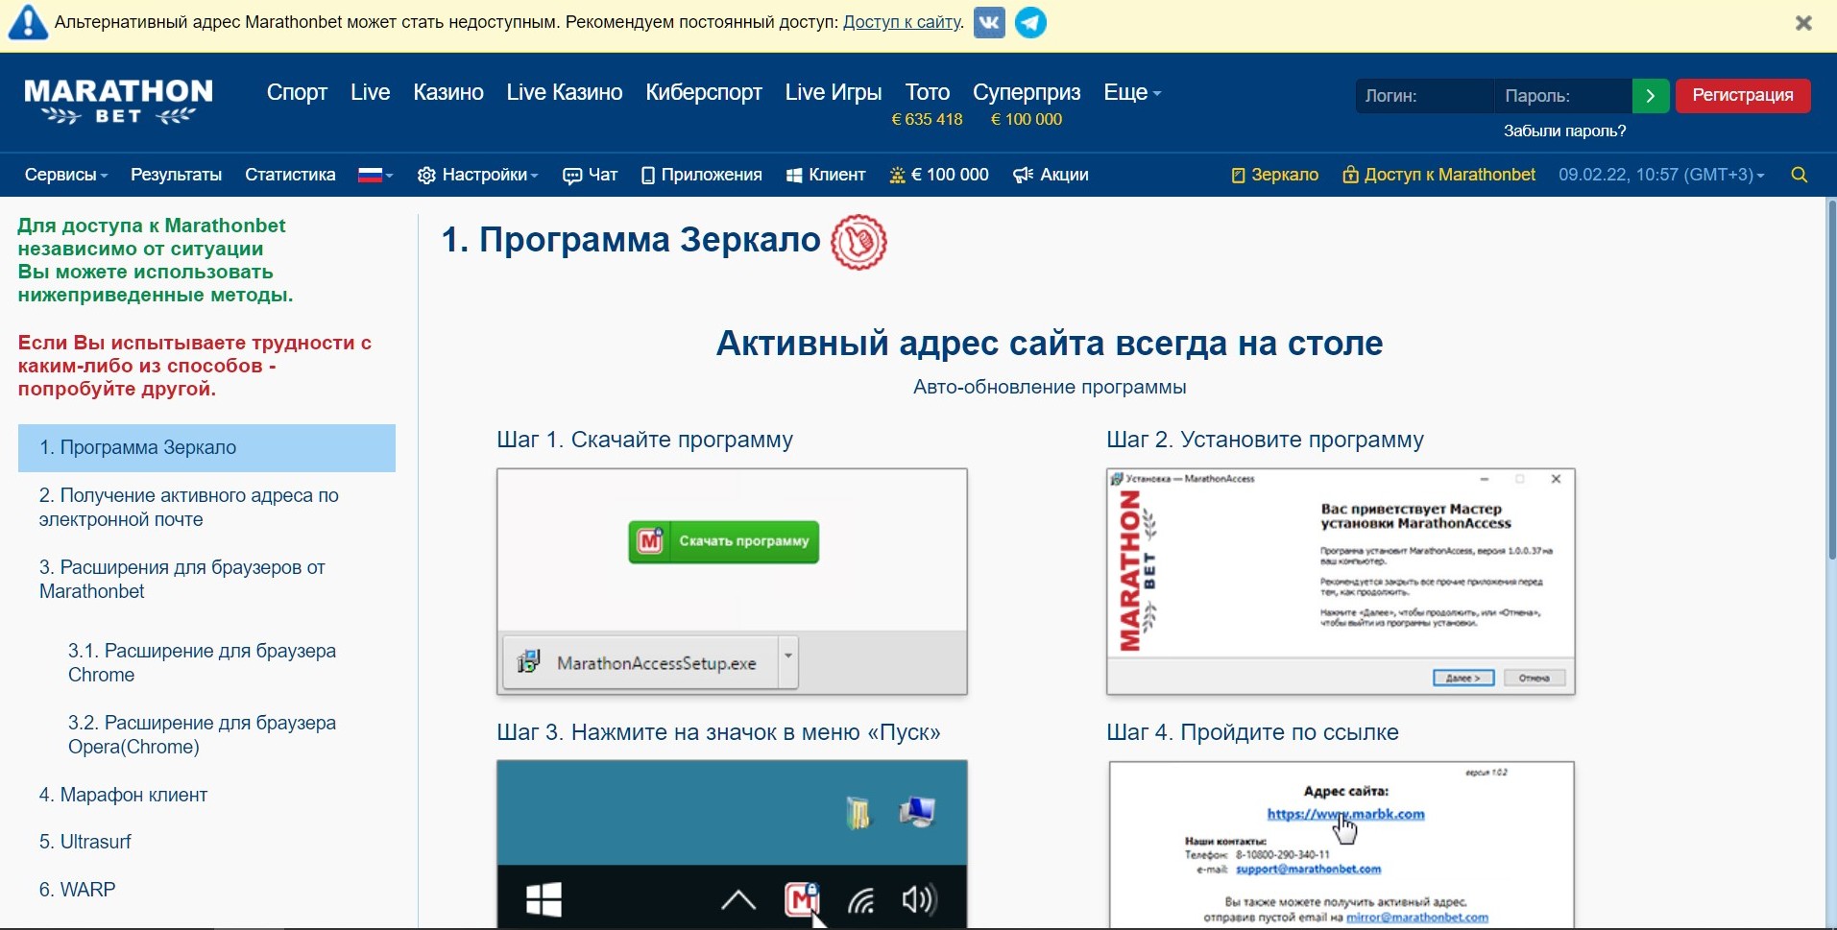Screen dimensions: 1837x930
Task: Click the step 3 taskbar screenshot
Action: [x=732, y=845]
